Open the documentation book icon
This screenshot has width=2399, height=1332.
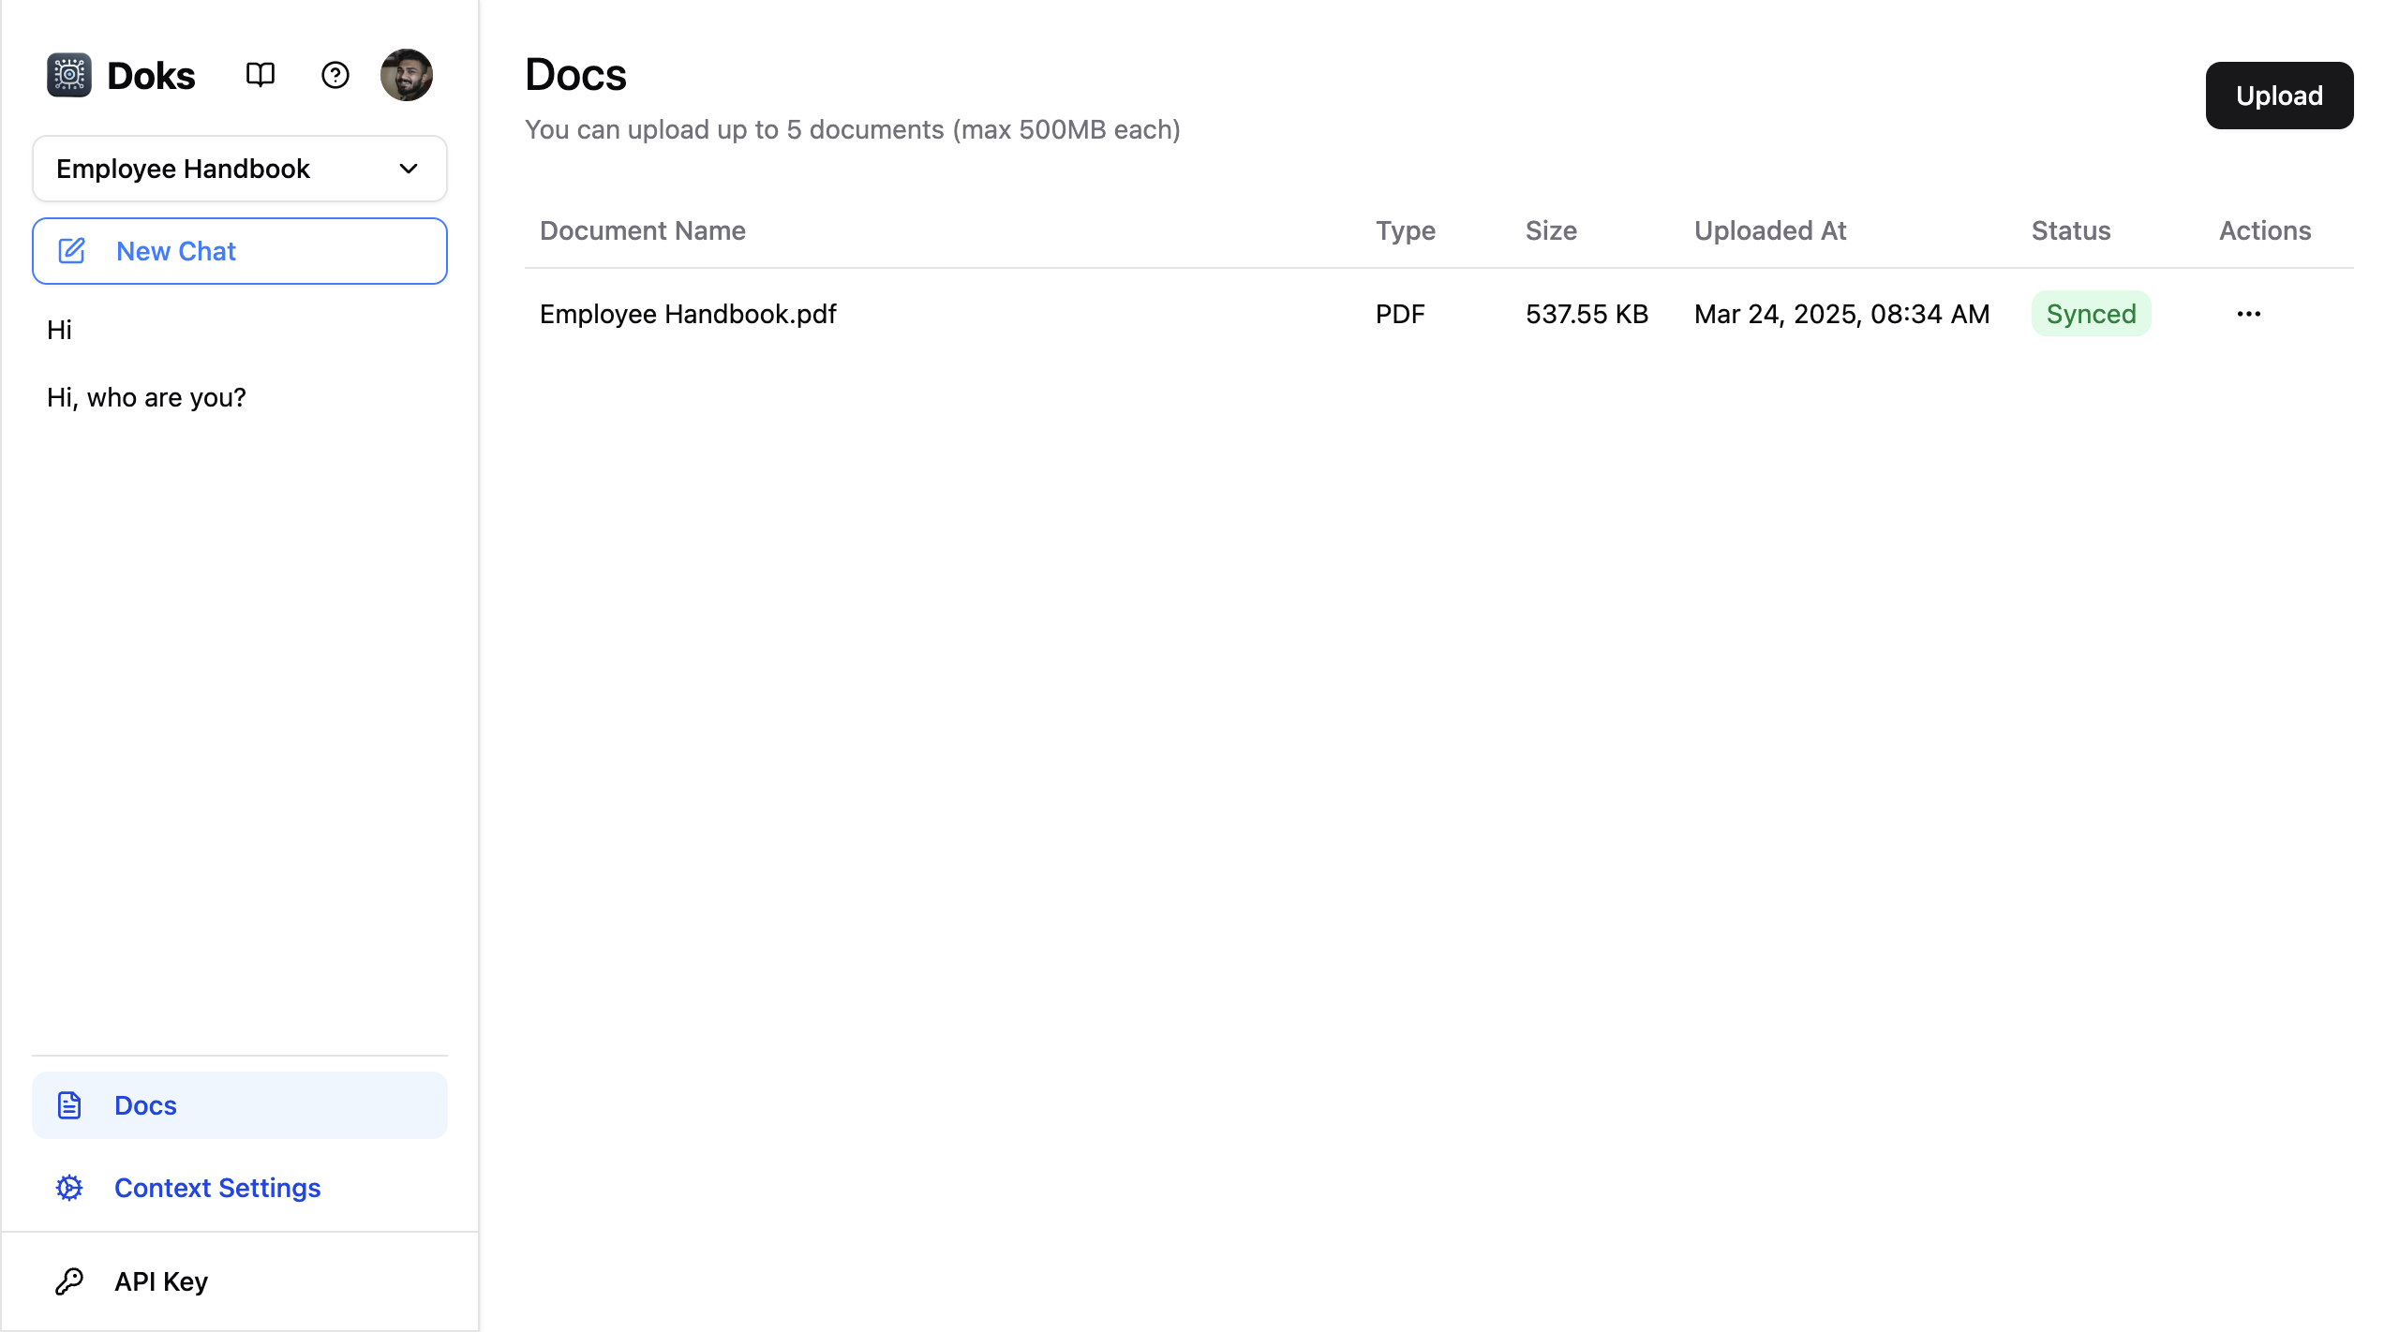[260, 75]
